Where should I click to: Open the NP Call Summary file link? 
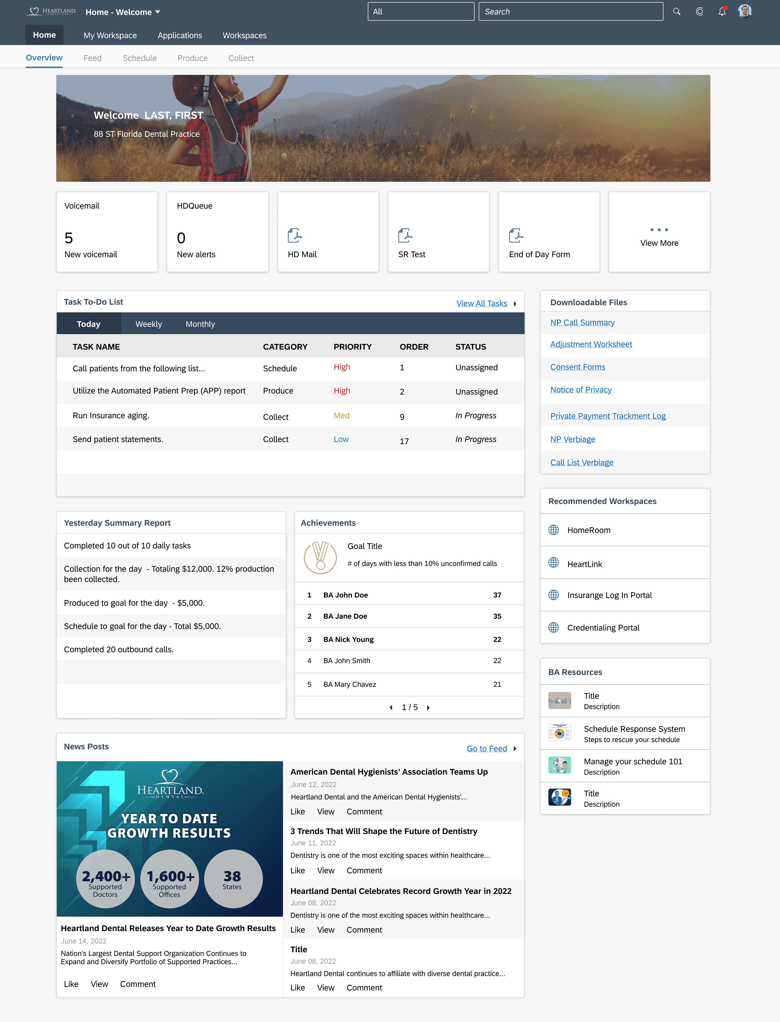(582, 323)
